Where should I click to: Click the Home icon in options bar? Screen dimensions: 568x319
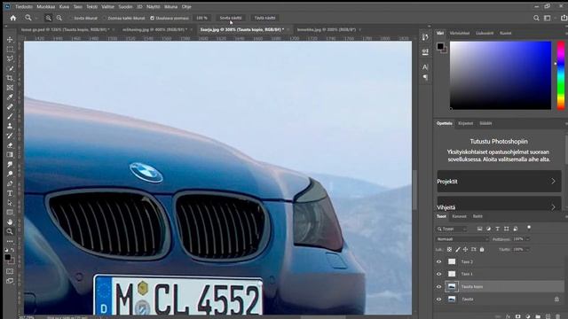(13, 18)
